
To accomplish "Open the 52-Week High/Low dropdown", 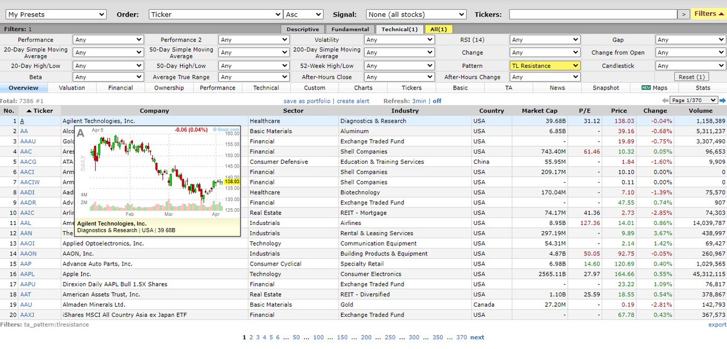I will pos(399,66).
